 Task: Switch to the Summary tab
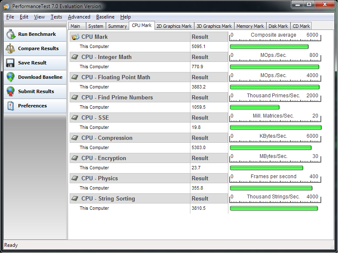117,26
